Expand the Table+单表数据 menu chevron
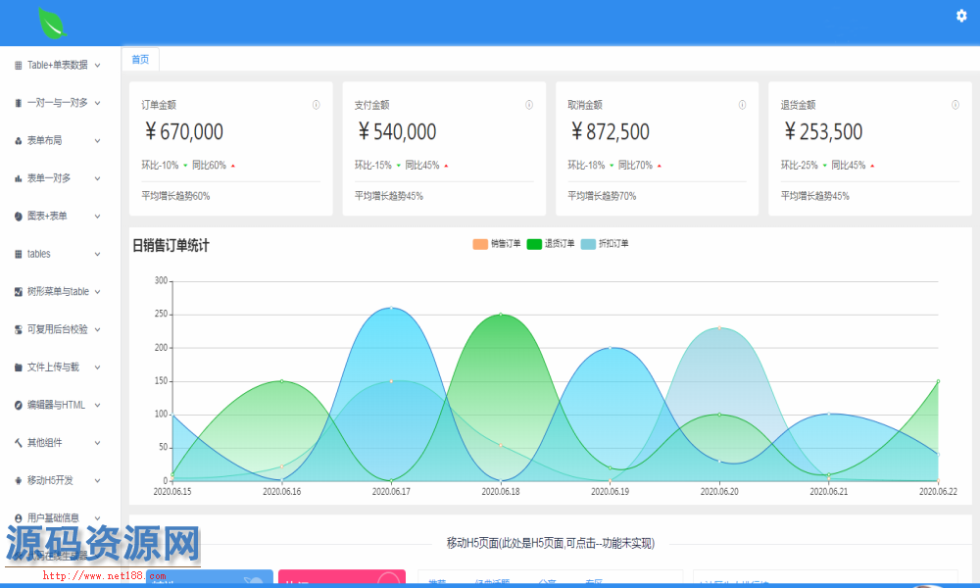The height and width of the screenshot is (588, 980). (97, 66)
